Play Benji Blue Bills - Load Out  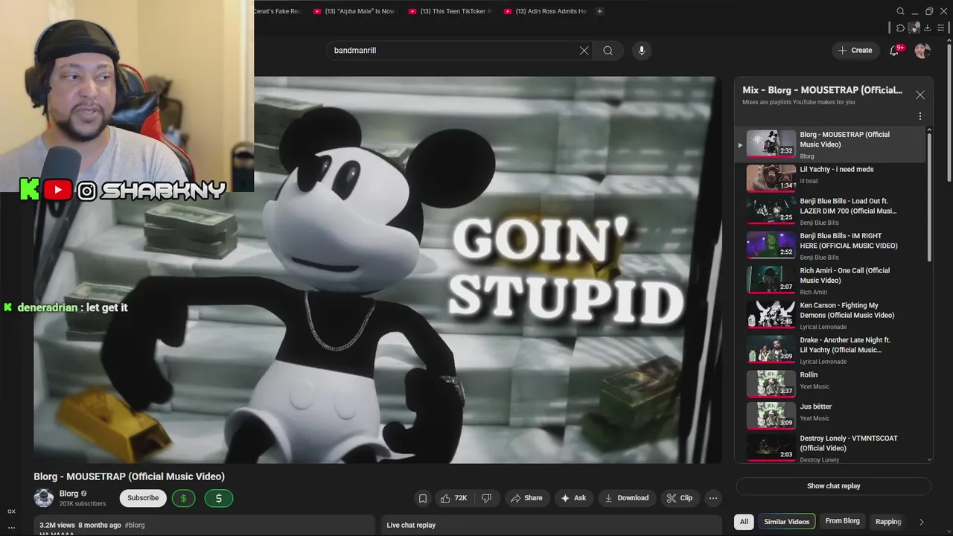point(830,211)
